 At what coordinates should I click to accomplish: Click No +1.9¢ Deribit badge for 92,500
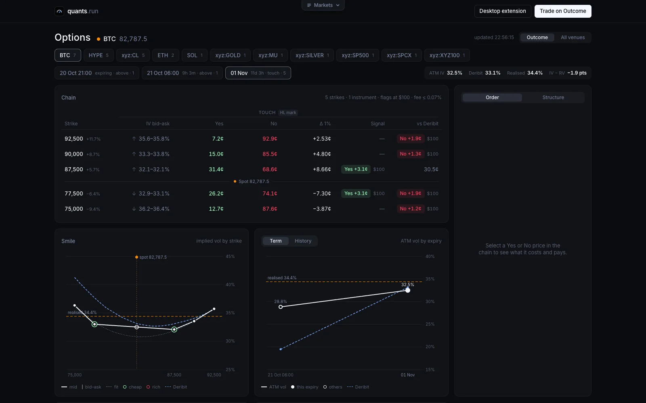point(410,139)
